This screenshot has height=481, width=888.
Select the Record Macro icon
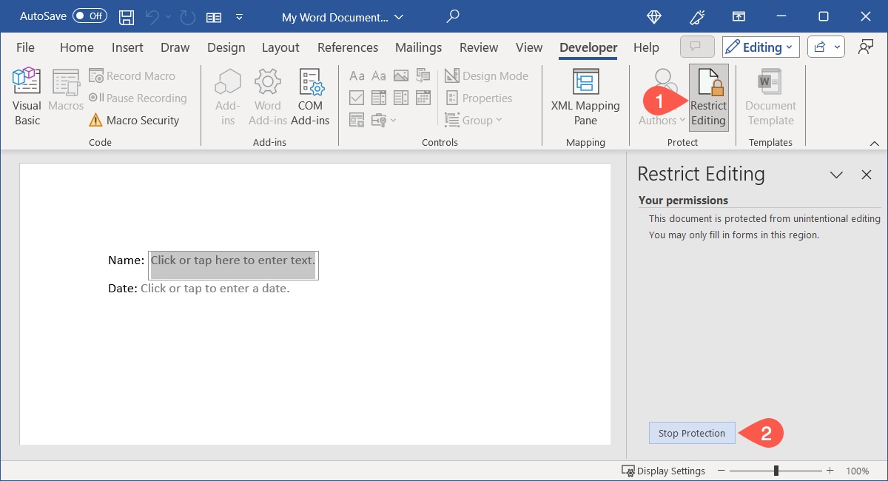pos(133,75)
